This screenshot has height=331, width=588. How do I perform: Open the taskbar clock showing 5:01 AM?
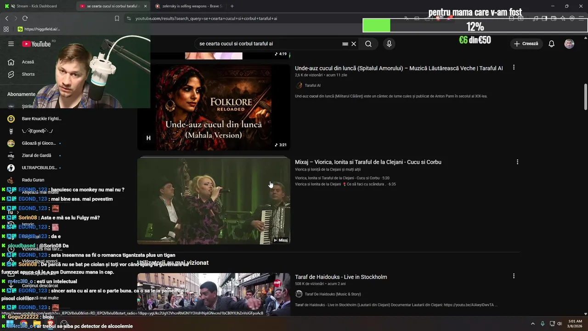[x=575, y=324]
